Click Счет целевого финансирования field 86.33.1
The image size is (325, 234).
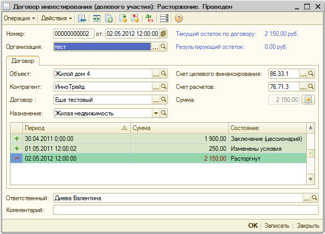(x=284, y=73)
